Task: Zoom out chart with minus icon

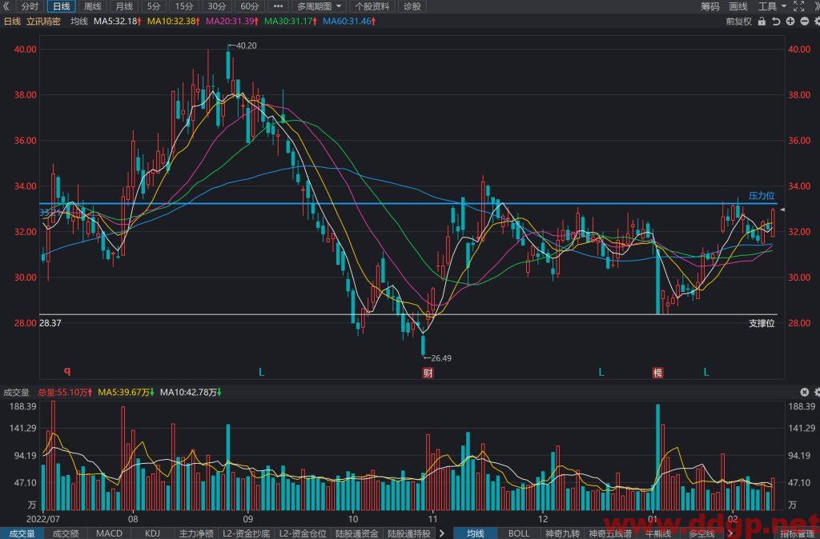Action: [x=804, y=22]
